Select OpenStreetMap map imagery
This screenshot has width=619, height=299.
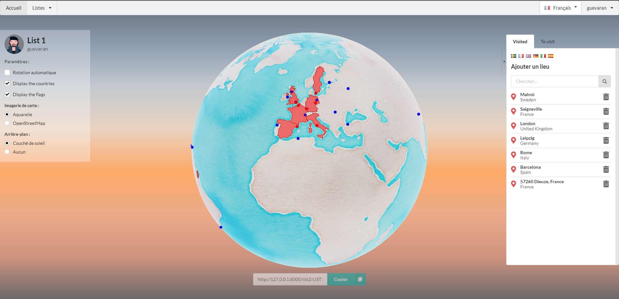(x=7, y=123)
